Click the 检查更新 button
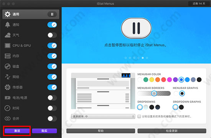The height and width of the screenshot is (138, 211). click(172, 131)
